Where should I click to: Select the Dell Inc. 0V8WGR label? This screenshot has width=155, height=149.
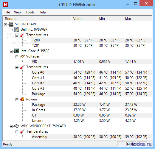34,30
